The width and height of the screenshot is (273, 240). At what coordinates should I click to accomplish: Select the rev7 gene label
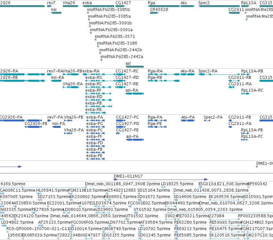[51, 3]
